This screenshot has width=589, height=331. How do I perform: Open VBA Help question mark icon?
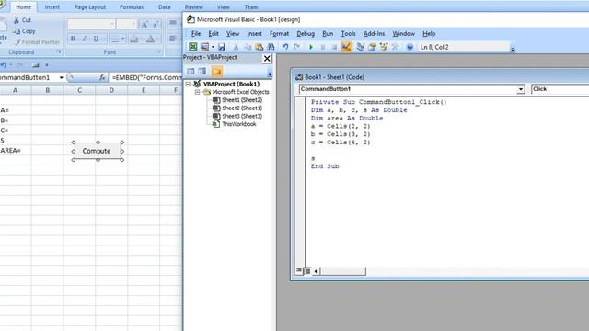(x=410, y=47)
